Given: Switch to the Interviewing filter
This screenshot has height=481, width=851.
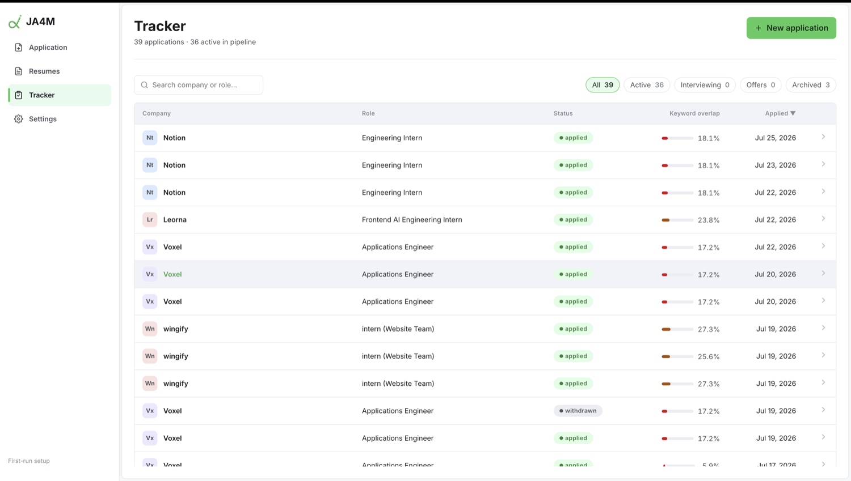Looking at the screenshot, I should [x=705, y=85].
